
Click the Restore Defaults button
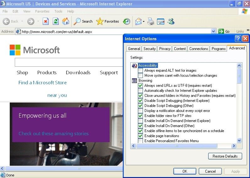[x=225, y=156]
